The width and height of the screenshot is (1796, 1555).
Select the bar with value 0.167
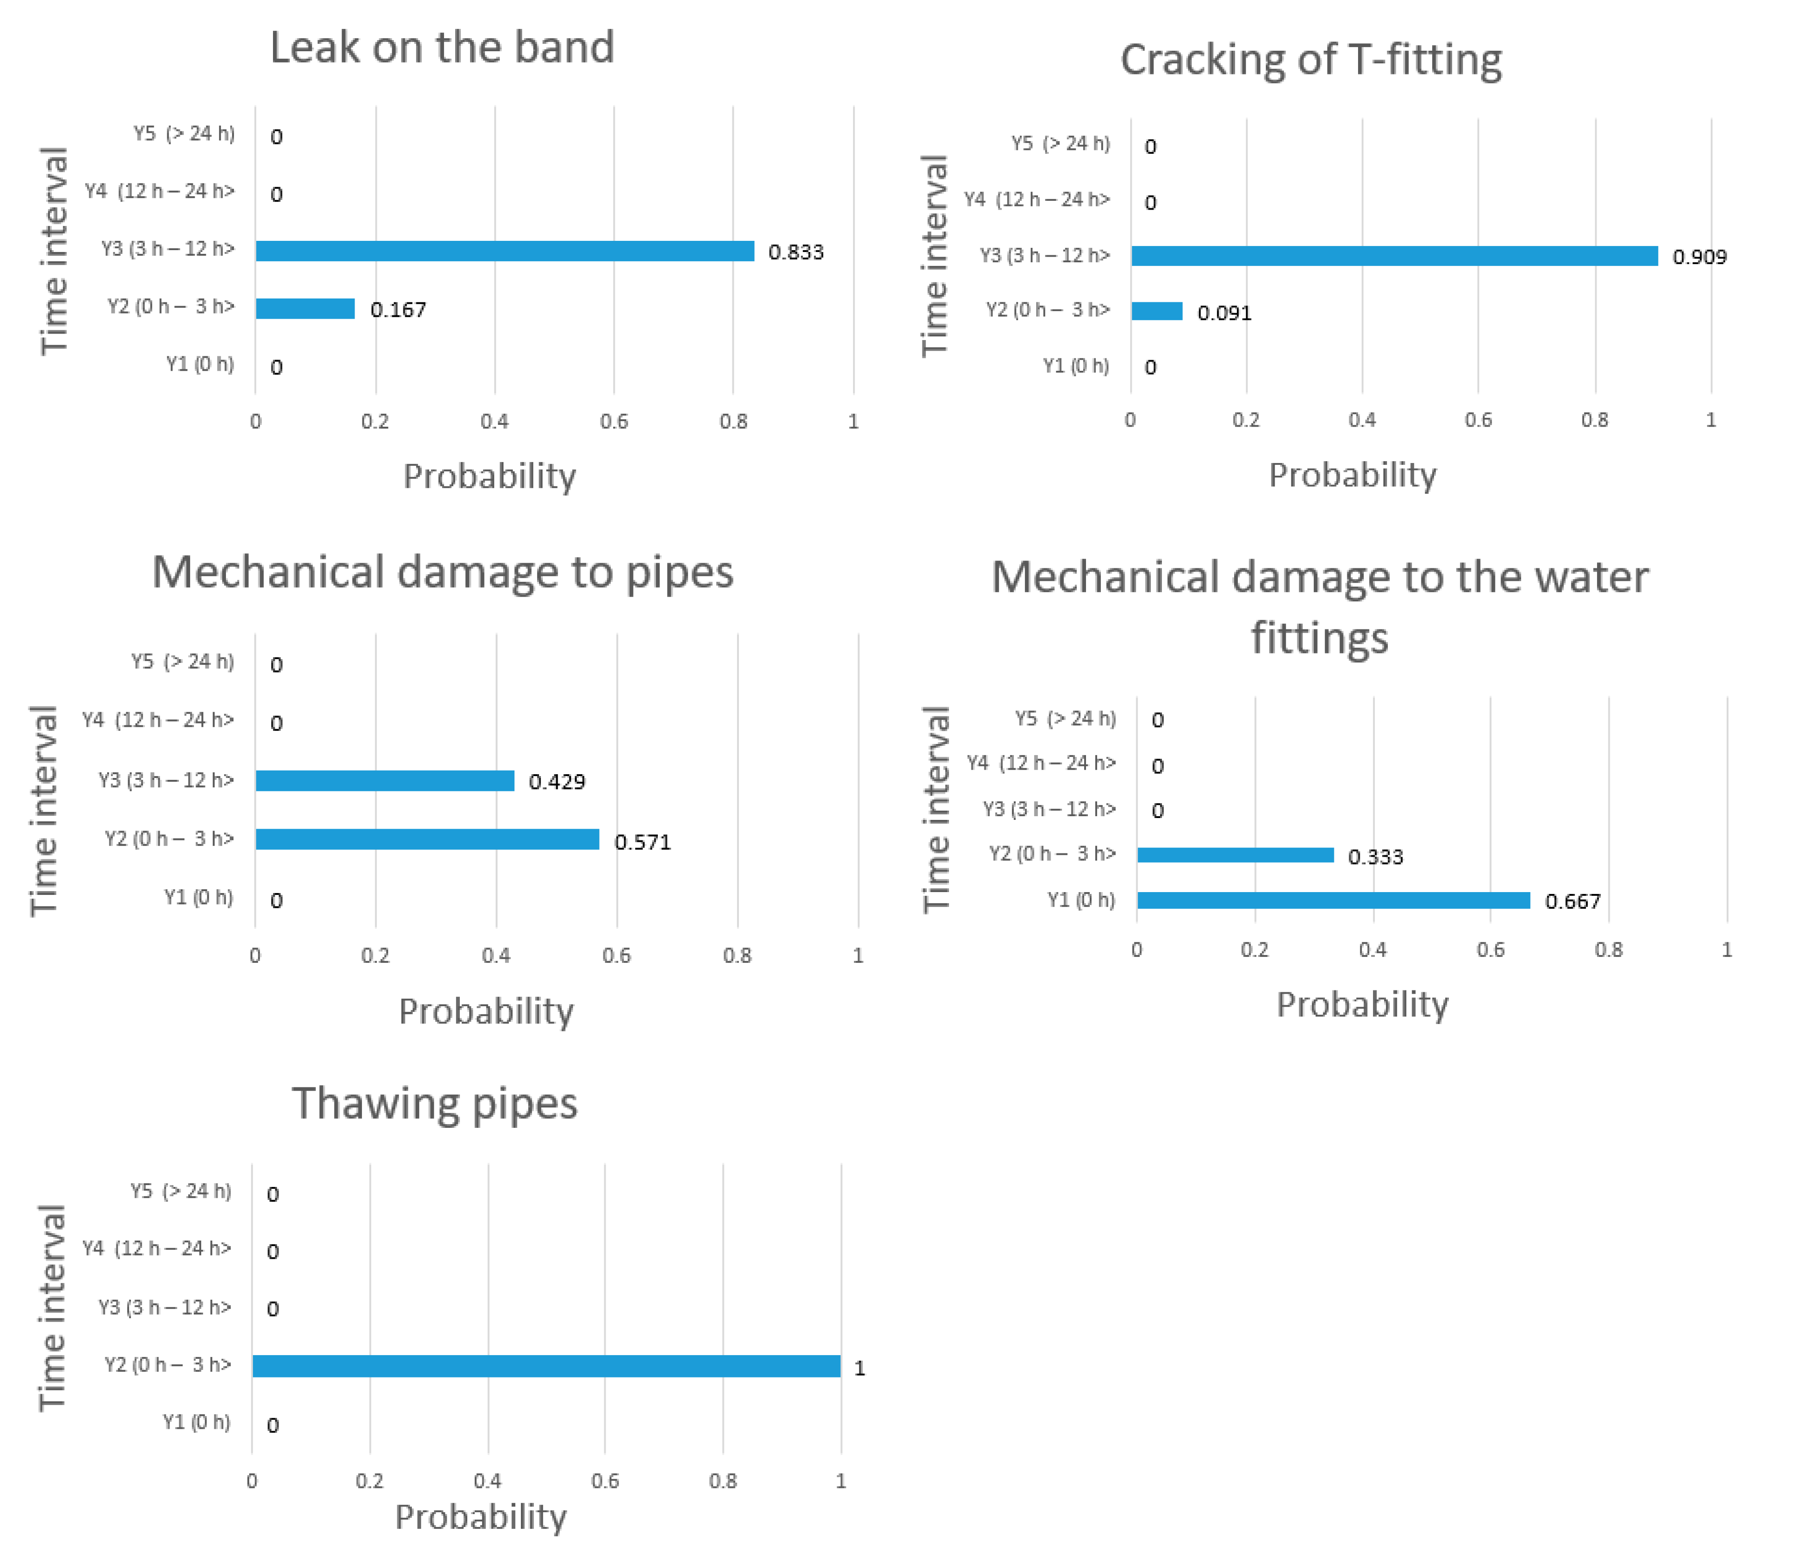pyautogui.click(x=305, y=309)
